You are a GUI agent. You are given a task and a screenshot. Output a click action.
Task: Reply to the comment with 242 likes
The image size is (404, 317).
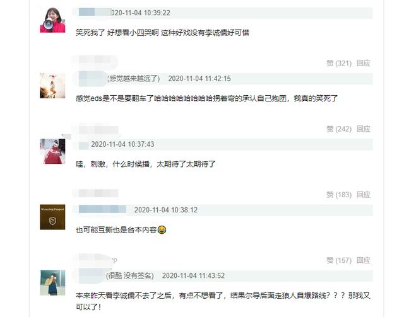pos(364,129)
